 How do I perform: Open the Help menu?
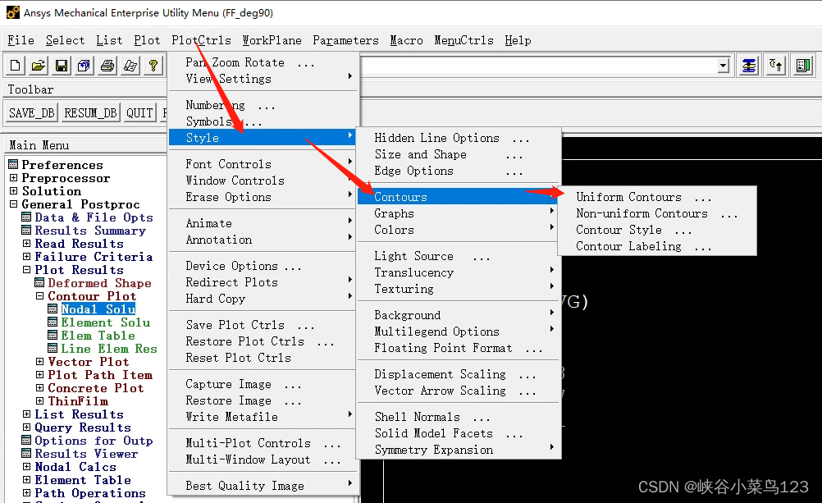518,40
